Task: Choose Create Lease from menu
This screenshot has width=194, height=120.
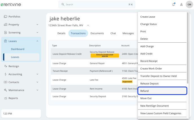Action: 162,17
